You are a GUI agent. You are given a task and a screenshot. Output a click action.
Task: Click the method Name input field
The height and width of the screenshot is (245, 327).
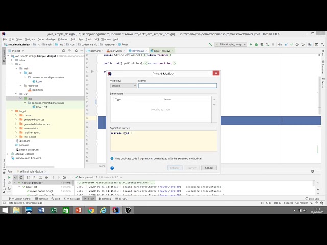[177, 86]
